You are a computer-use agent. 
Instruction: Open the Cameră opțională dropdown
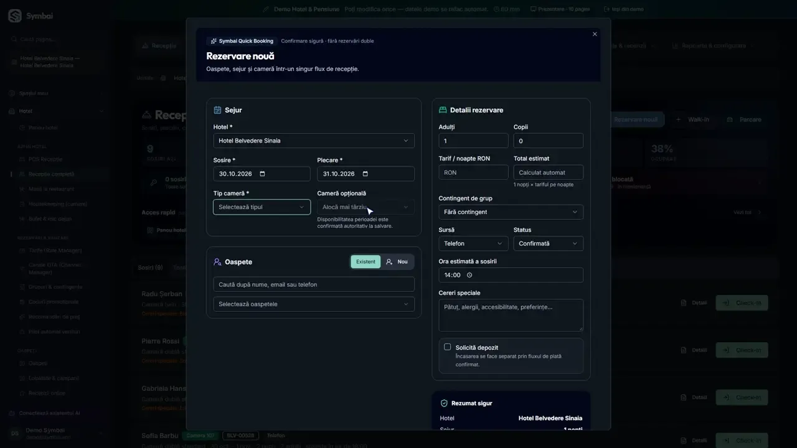pos(365,207)
